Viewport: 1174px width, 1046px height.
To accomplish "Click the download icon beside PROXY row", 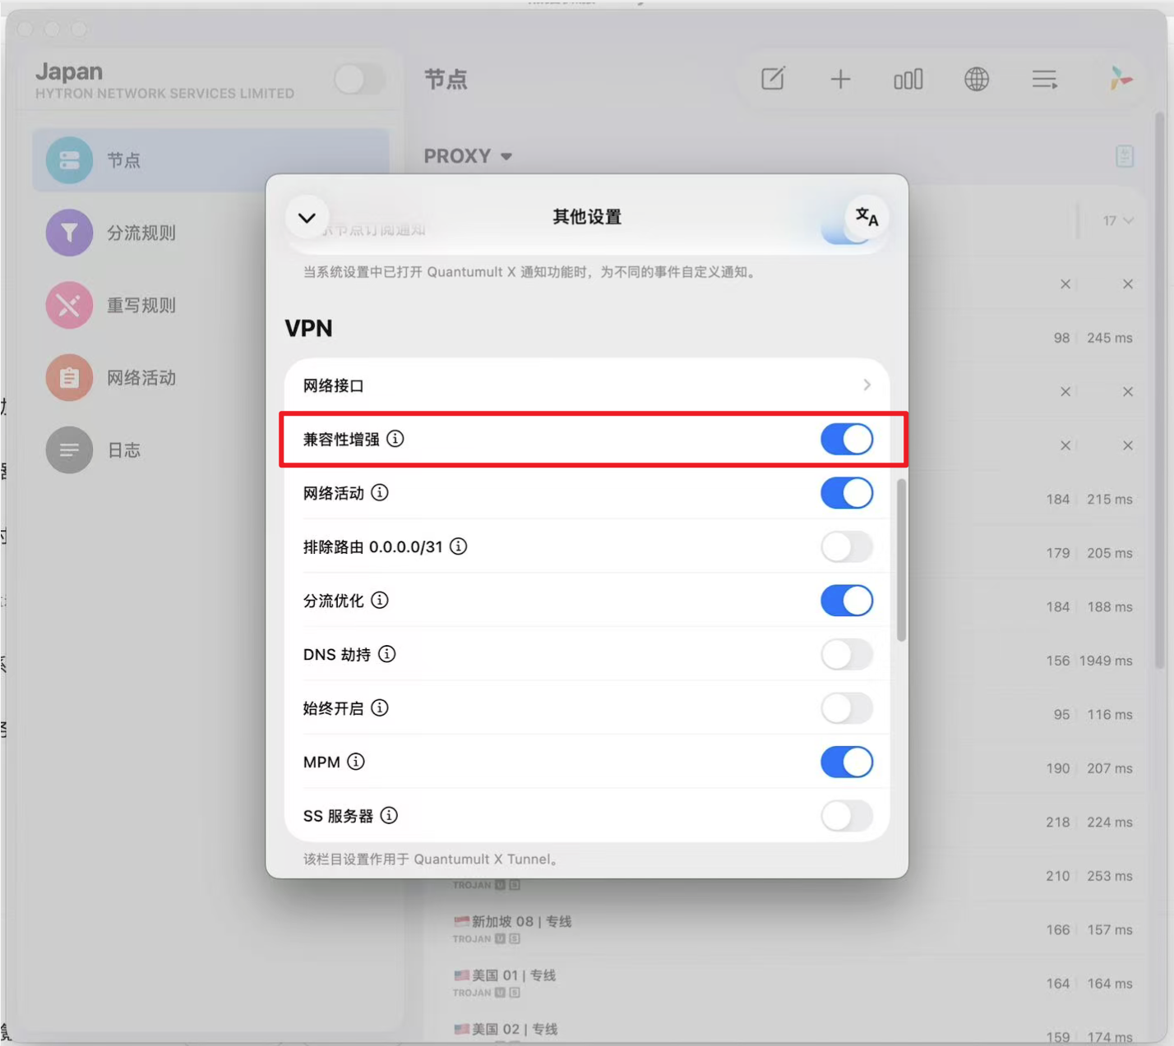I will tap(1125, 156).
